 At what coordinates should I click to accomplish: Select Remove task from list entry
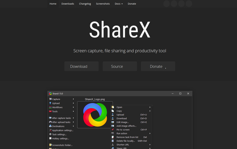[127, 137]
